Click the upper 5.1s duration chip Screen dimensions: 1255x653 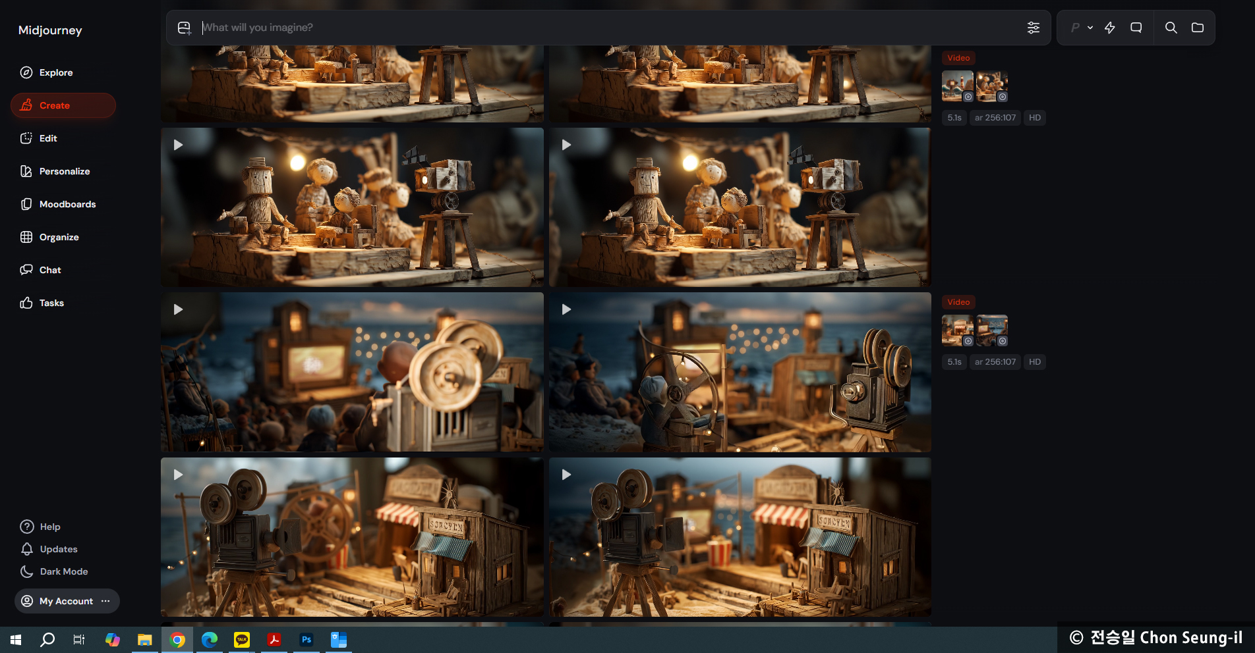click(x=954, y=118)
